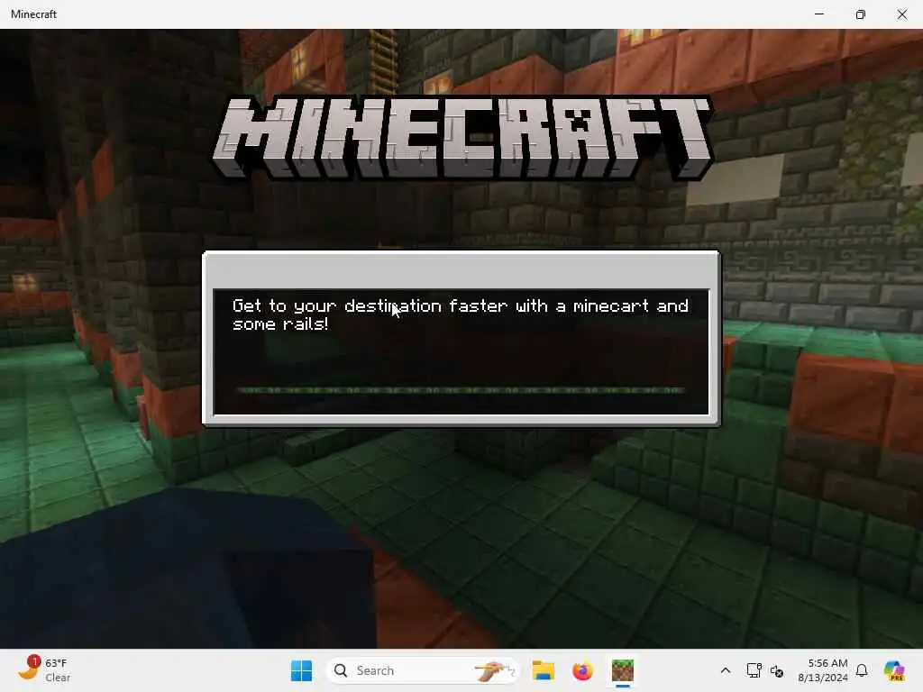Restore down the Minecraft window

(x=861, y=14)
